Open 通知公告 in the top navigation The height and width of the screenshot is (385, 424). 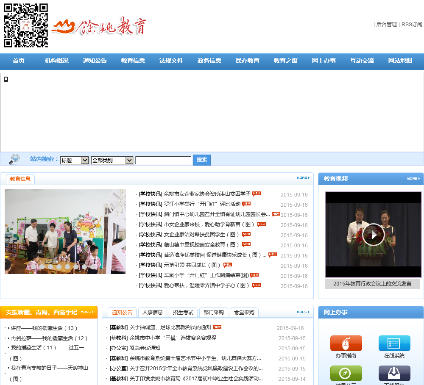tap(95, 61)
